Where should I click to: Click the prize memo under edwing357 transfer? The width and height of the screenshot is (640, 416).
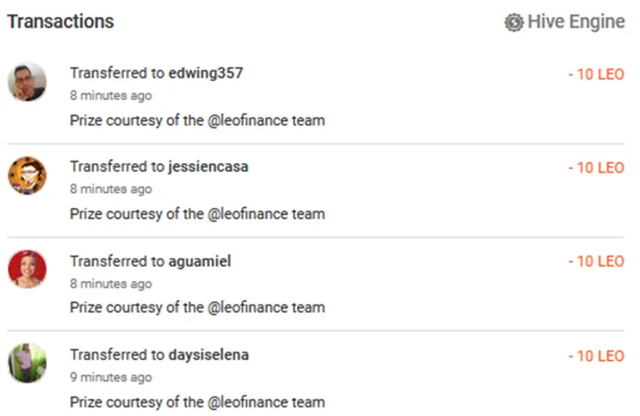click(x=197, y=121)
